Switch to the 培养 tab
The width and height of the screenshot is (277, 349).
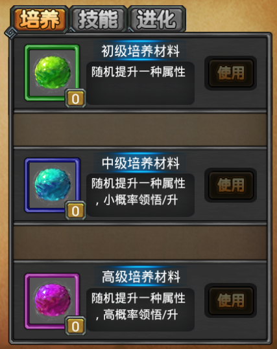pyautogui.click(x=40, y=19)
